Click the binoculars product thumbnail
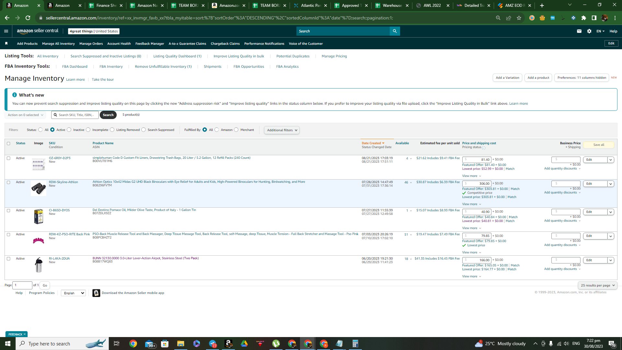 coord(39,188)
